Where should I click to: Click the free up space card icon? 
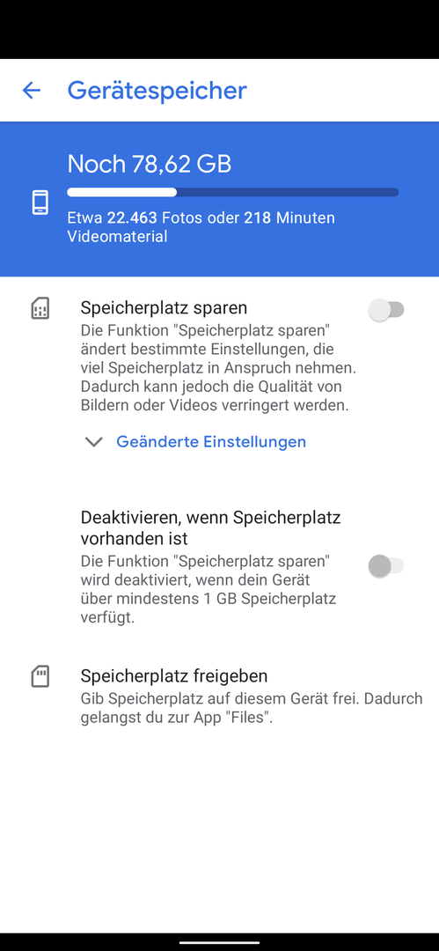pyautogui.click(x=40, y=676)
